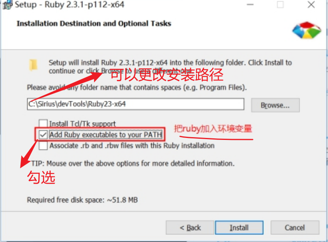328x242 pixels.
Task: Check Associate .rb and .rbw files option
Action: coord(43,145)
